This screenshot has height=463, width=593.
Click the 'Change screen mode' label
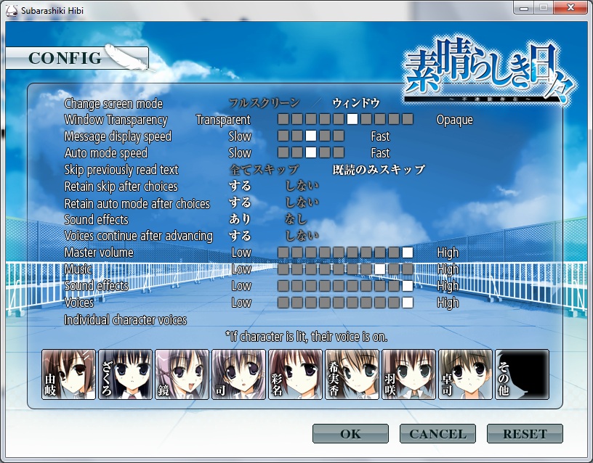113,103
